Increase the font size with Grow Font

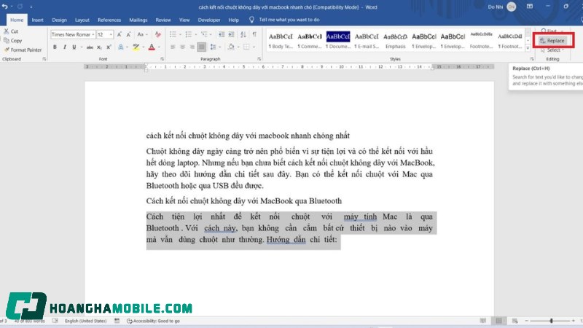pyautogui.click(x=120, y=34)
